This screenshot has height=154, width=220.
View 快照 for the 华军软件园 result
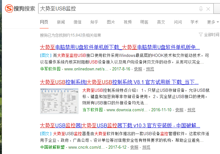click(138, 69)
